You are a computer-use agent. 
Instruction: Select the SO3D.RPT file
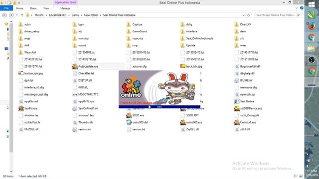coord(190,115)
